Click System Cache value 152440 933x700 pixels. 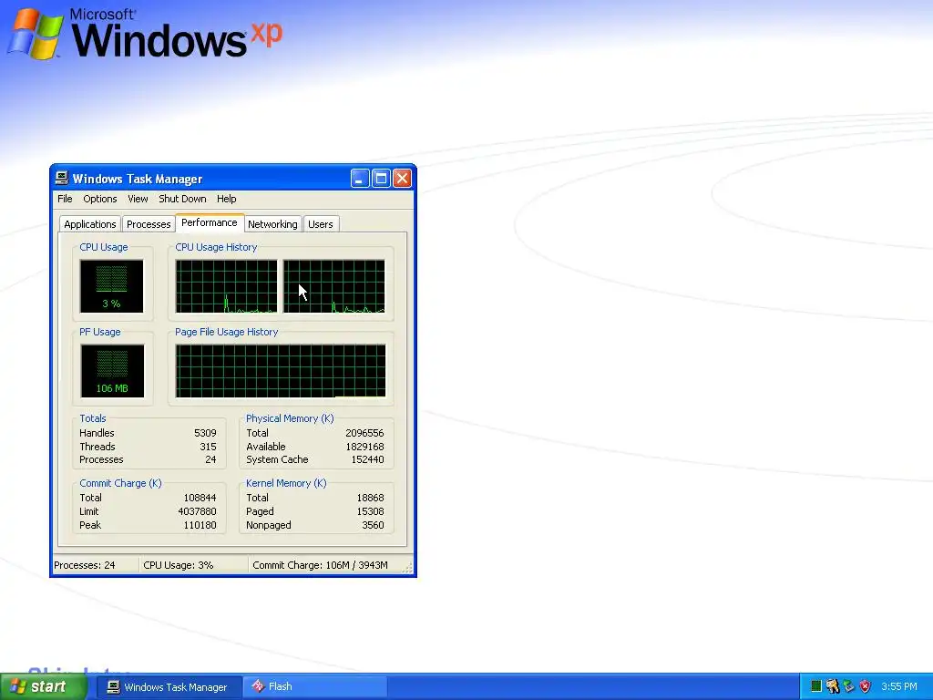368,459
